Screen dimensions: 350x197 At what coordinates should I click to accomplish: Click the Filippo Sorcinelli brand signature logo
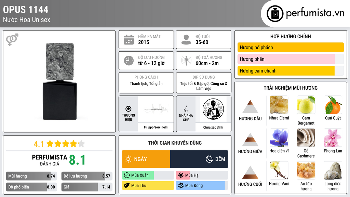(156, 109)
